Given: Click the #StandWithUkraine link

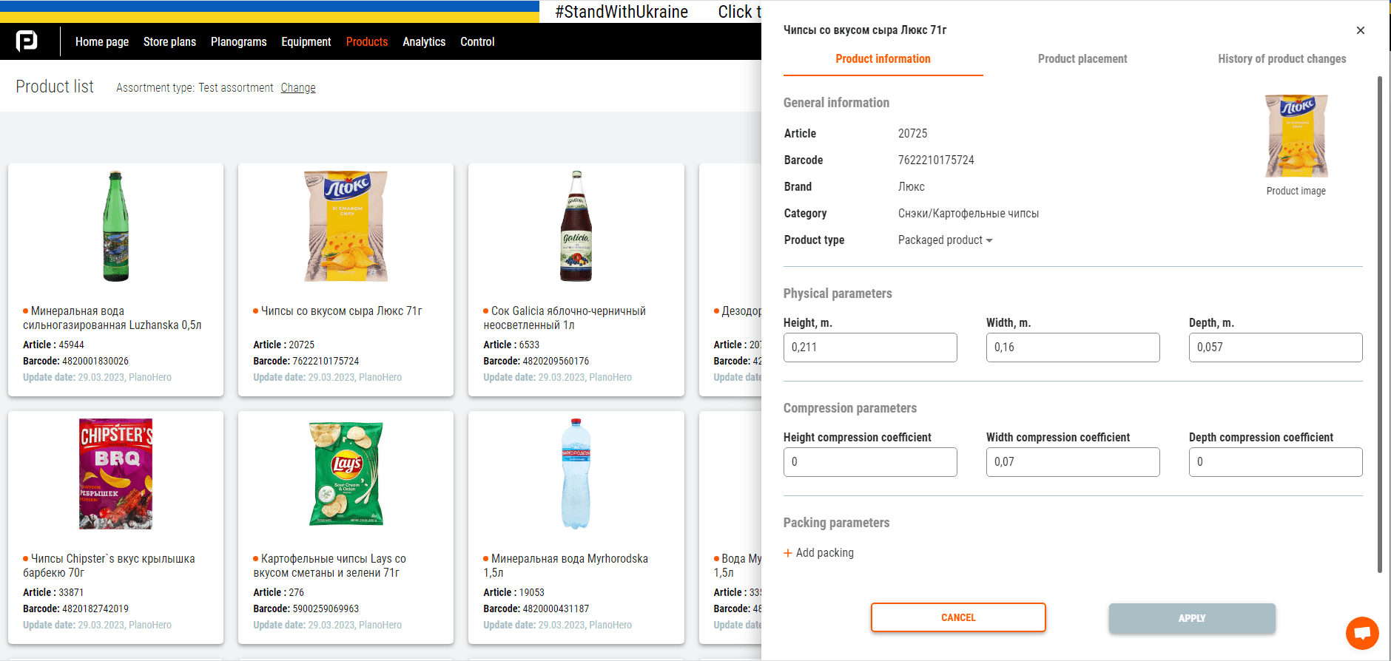Looking at the screenshot, I should 620,11.
